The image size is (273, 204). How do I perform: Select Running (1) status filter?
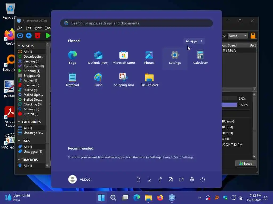pyautogui.click(x=31, y=71)
